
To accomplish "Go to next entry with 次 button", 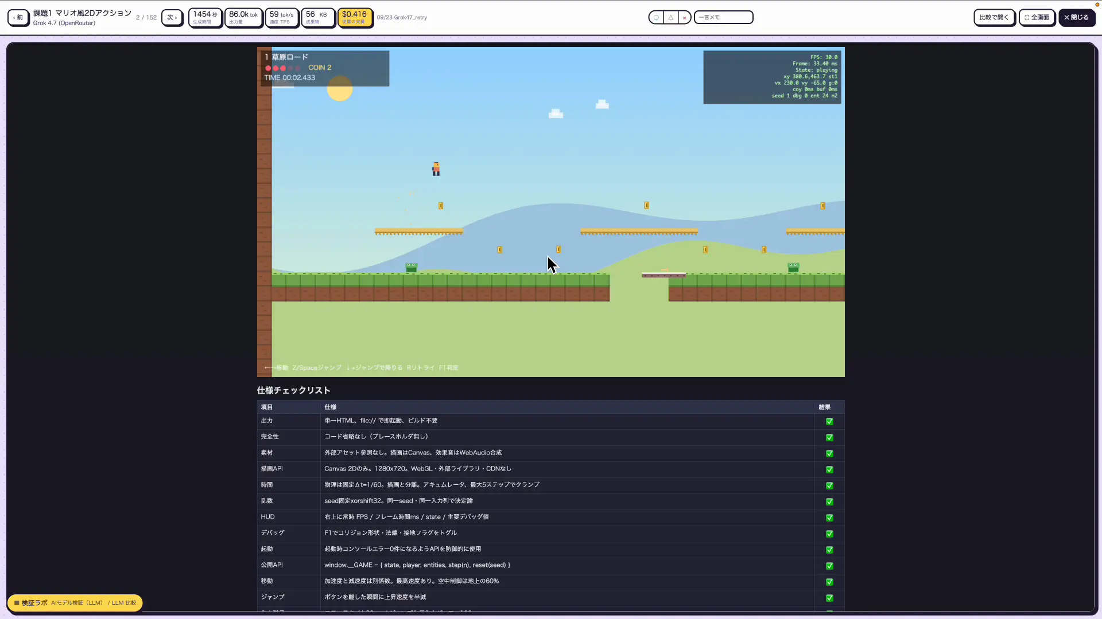I will (172, 17).
